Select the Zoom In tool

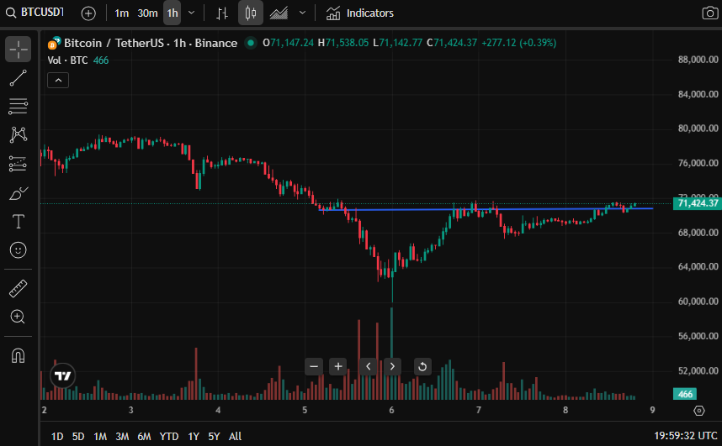(18, 317)
